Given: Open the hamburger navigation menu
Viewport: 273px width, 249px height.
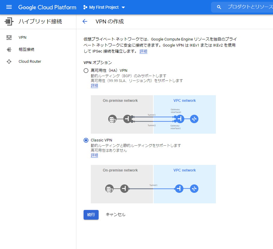Looking at the screenshot, I should pos(9,7).
